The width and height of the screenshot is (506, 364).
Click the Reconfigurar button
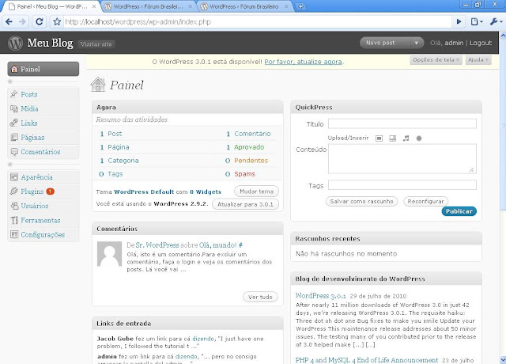point(425,201)
